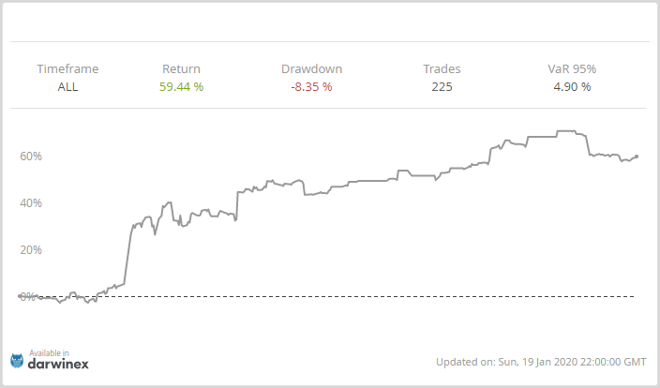The image size is (660, 388).
Task: Click the Timeframe column label
Action: coord(67,68)
